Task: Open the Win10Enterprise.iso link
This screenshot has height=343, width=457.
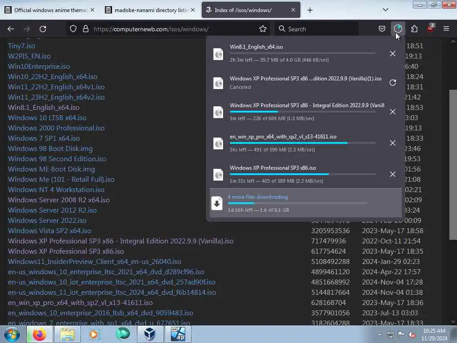Action: (39, 66)
